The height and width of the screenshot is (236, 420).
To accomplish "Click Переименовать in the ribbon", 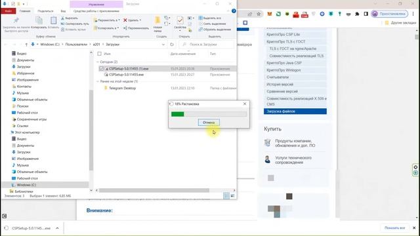I will click(136, 28).
